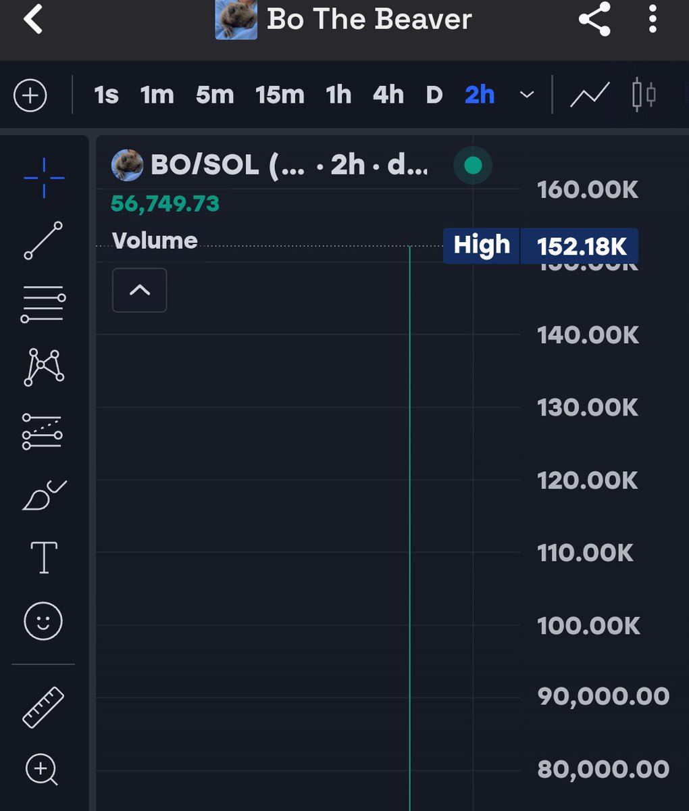Select the 1m timeframe

(x=157, y=95)
